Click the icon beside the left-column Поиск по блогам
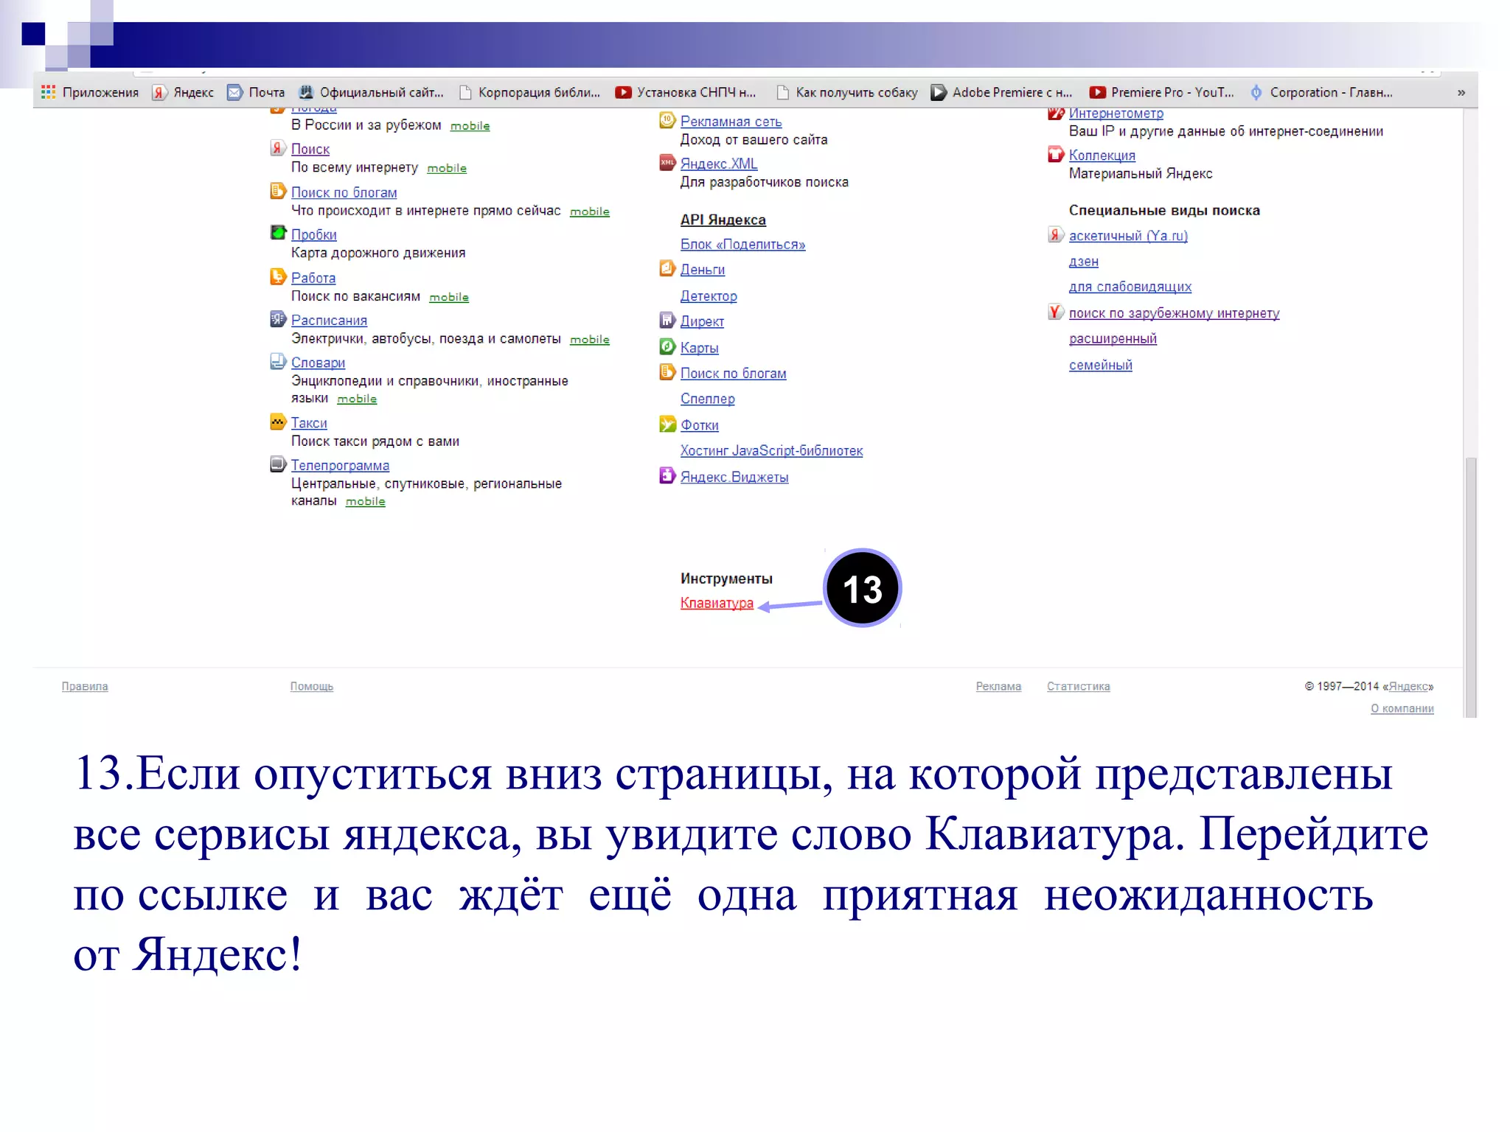1510x1132 pixels. coord(278,192)
